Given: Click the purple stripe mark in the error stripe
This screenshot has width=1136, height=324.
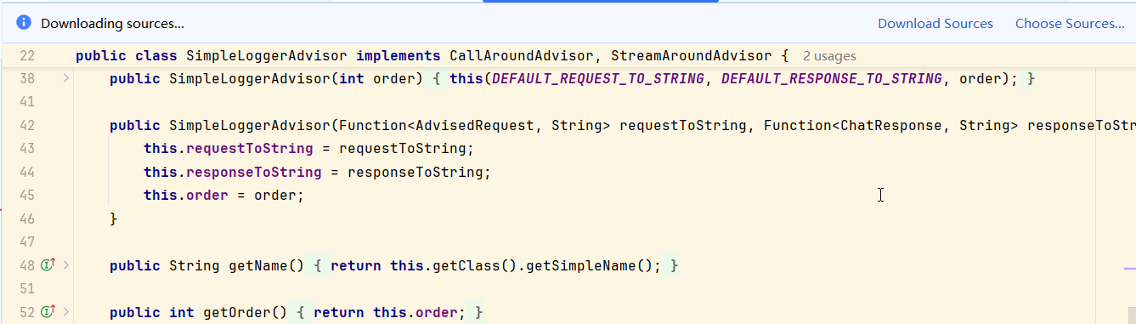Looking at the screenshot, I should (x=1129, y=268).
